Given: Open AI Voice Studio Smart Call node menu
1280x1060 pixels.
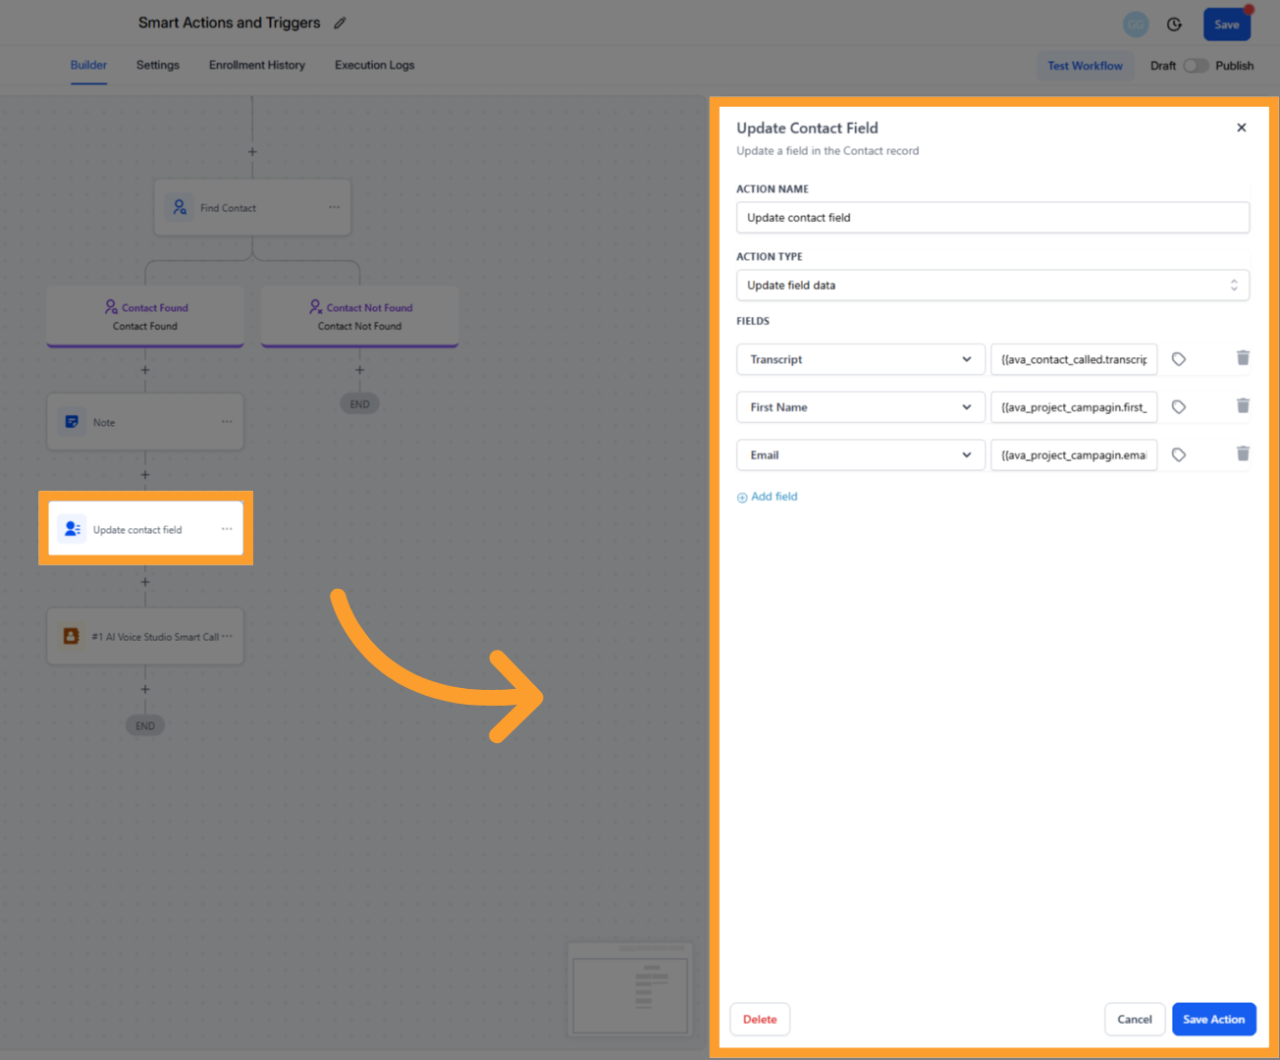Looking at the screenshot, I should click(228, 636).
